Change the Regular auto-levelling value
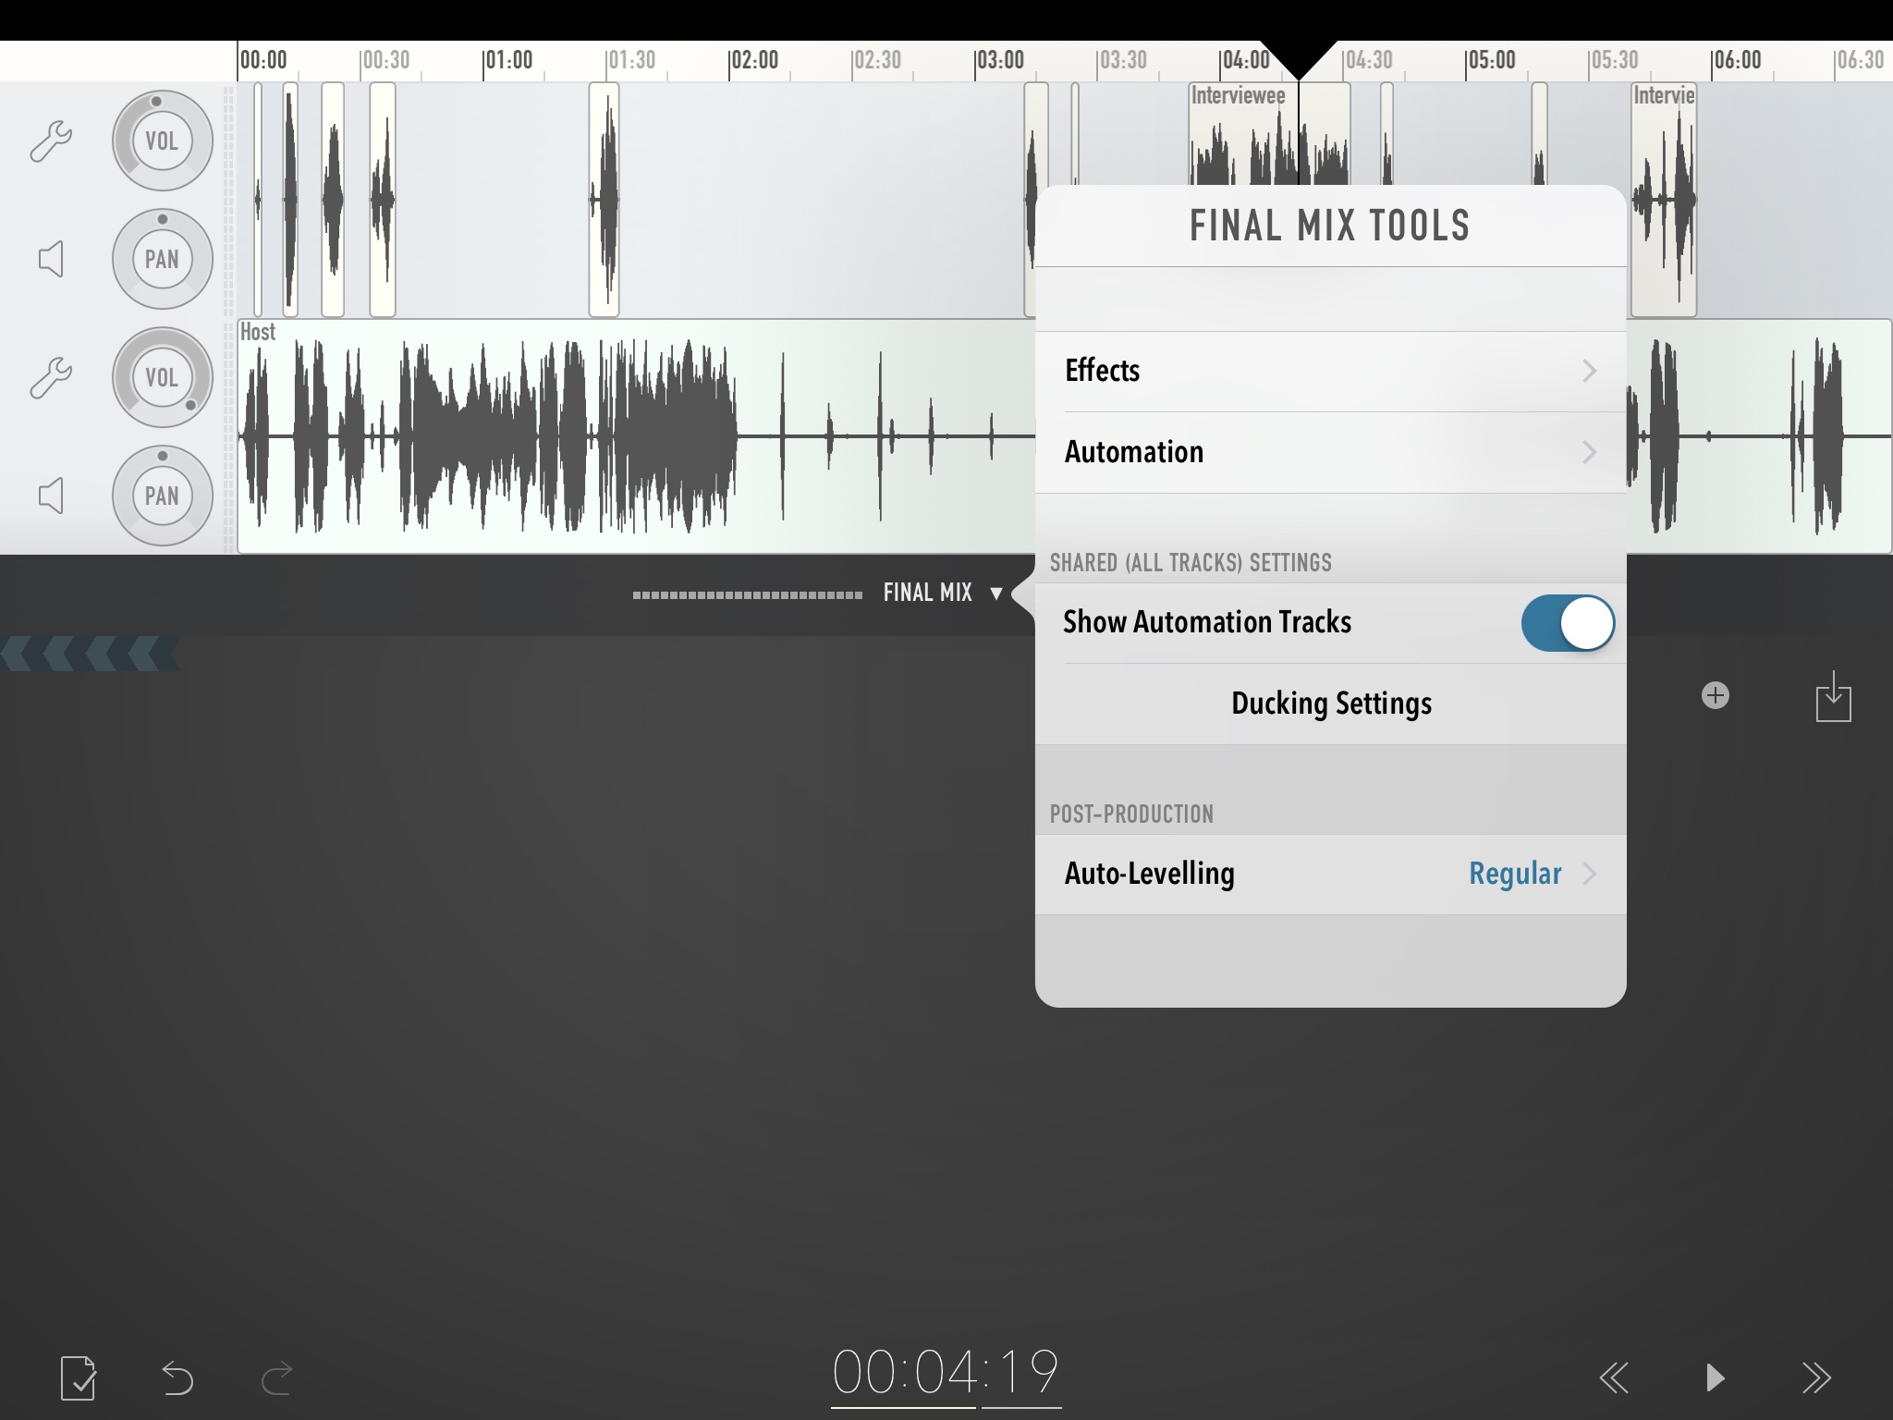 1515,874
